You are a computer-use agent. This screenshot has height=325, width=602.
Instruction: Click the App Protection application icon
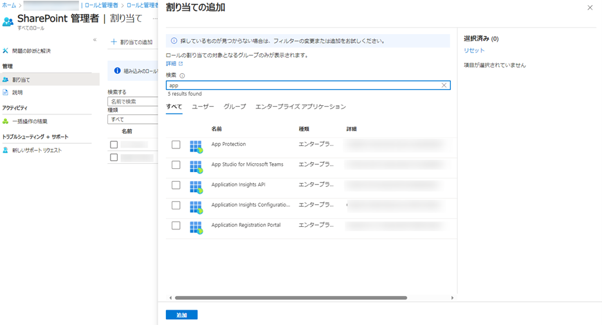(x=196, y=147)
